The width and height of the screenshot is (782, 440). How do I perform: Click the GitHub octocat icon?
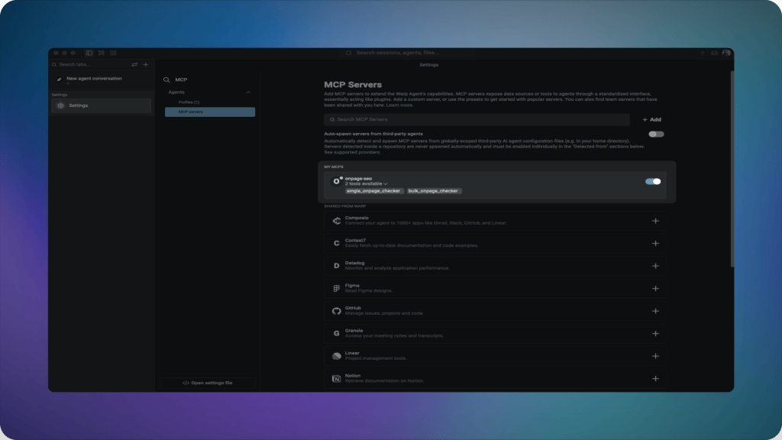(x=337, y=311)
